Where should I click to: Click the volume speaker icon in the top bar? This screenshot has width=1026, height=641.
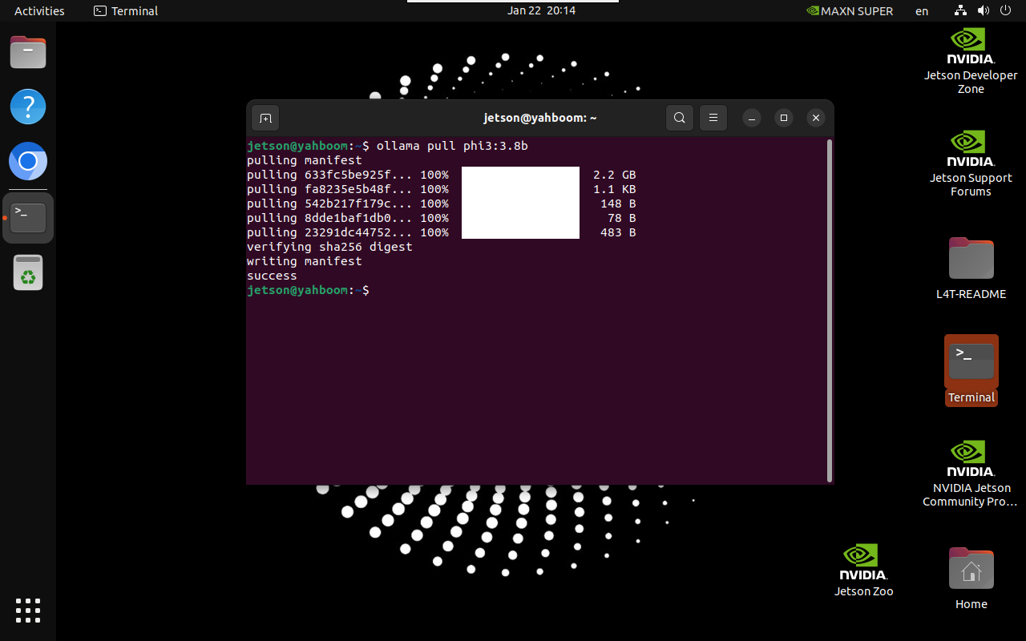984,10
